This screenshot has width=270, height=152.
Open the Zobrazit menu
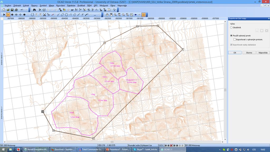17,6
